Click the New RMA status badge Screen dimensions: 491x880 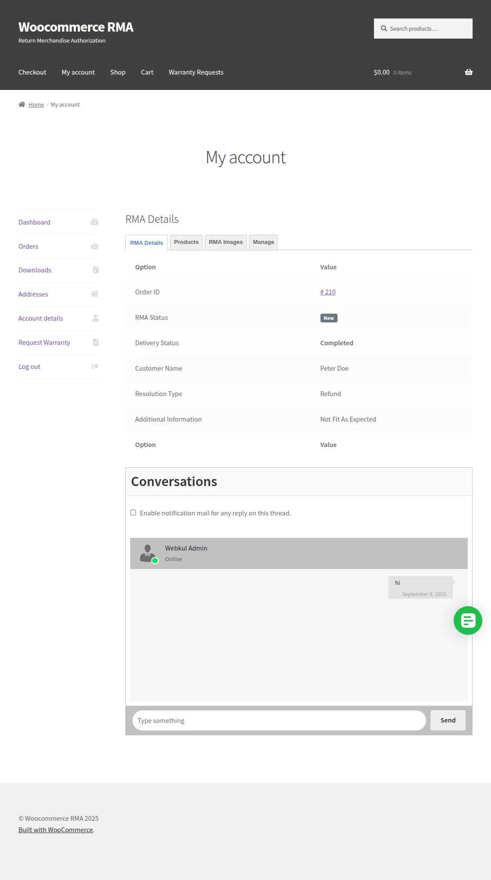pyautogui.click(x=329, y=318)
